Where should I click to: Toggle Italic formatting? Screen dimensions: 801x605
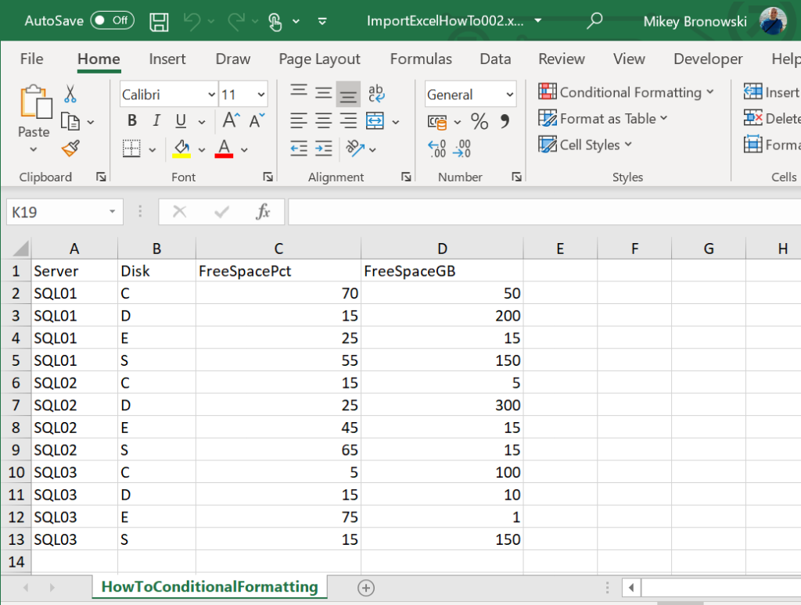click(x=156, y=121)
